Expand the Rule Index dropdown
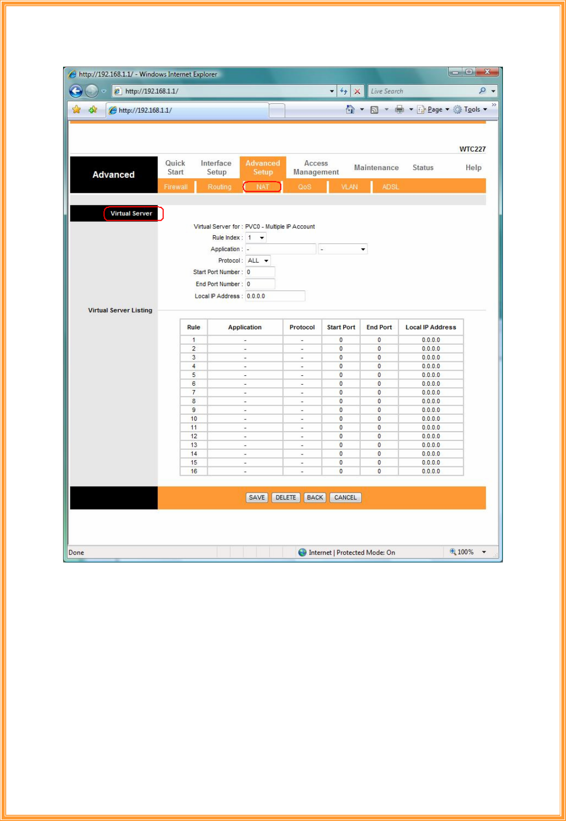This screenshot has height=821, width=566. (x=262, y=238)
